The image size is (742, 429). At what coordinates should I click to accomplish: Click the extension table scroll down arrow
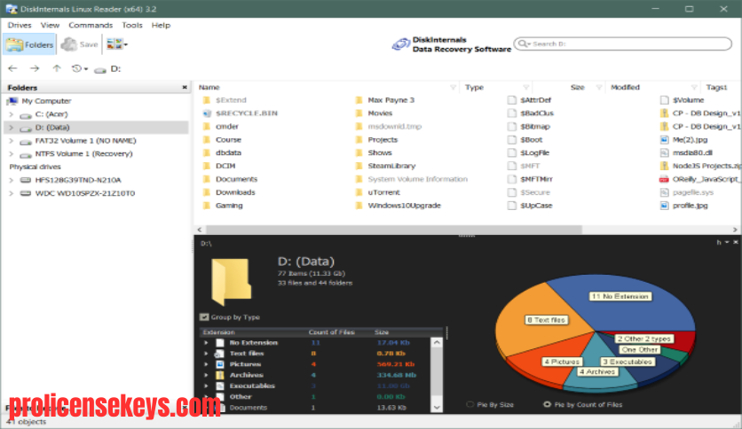(437, 407)
